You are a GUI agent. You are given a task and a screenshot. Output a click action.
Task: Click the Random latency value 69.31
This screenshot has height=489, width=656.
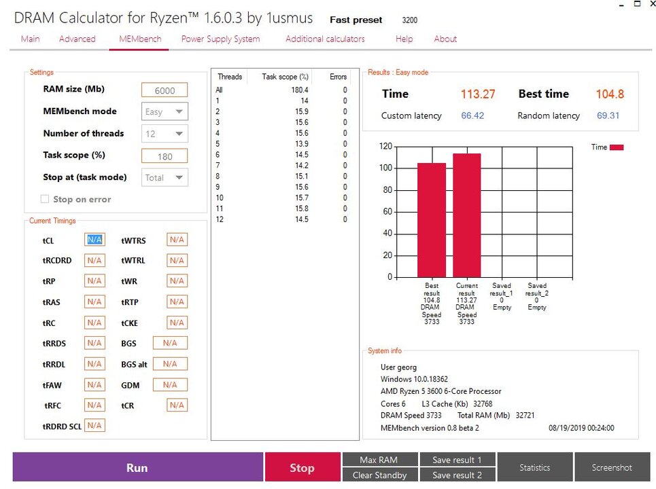coord(608,115)
